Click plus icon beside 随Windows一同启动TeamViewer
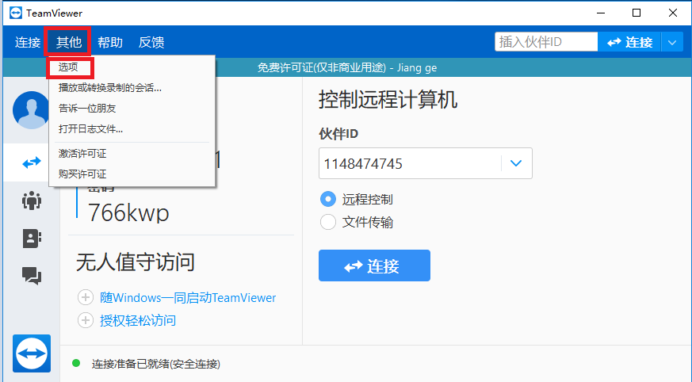This screenshot has height=382, width=692. [x=85, y=298]
